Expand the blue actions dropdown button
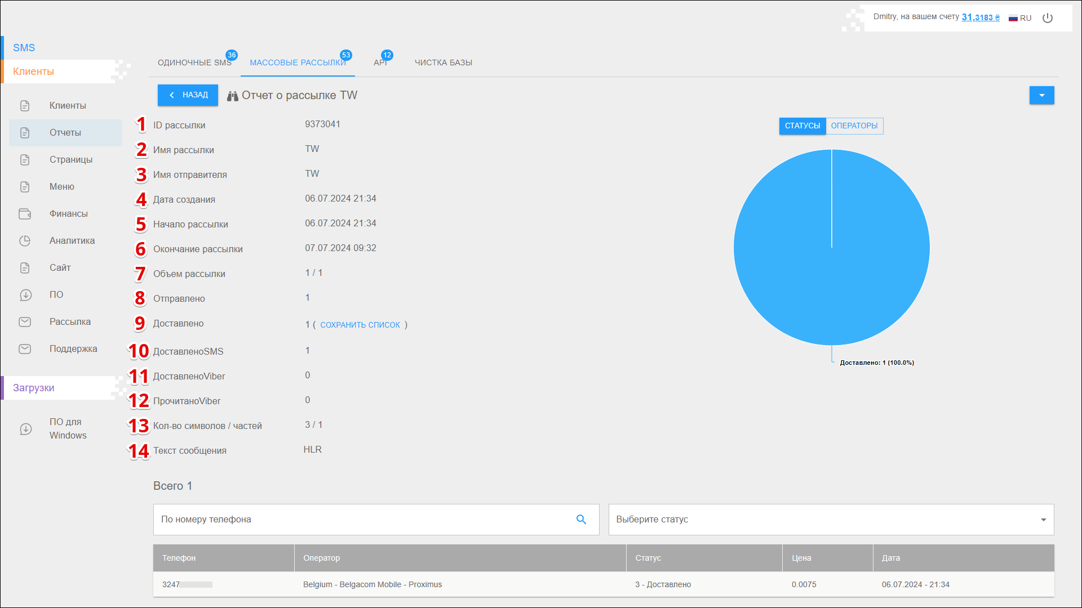This screenshot has height=608, width=1082. click(1041, 95)
